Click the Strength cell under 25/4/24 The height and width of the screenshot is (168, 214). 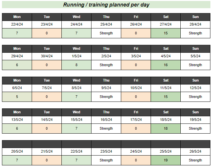pos(106,33)
